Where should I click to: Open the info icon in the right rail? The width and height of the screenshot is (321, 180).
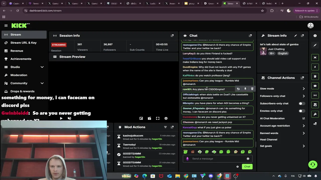315,36
